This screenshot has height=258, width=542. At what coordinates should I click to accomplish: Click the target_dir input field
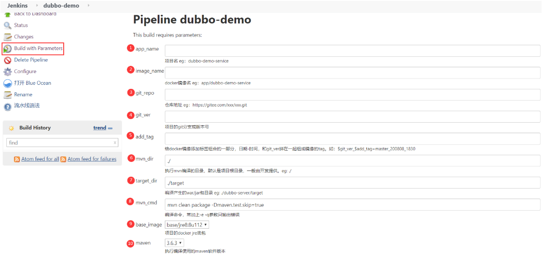point(352,183)
